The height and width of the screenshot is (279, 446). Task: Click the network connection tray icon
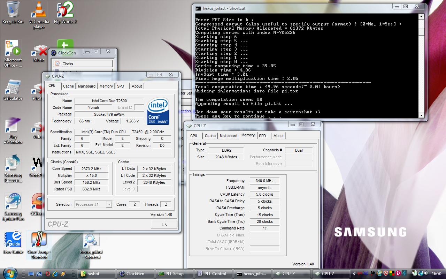tap(421, 273)
